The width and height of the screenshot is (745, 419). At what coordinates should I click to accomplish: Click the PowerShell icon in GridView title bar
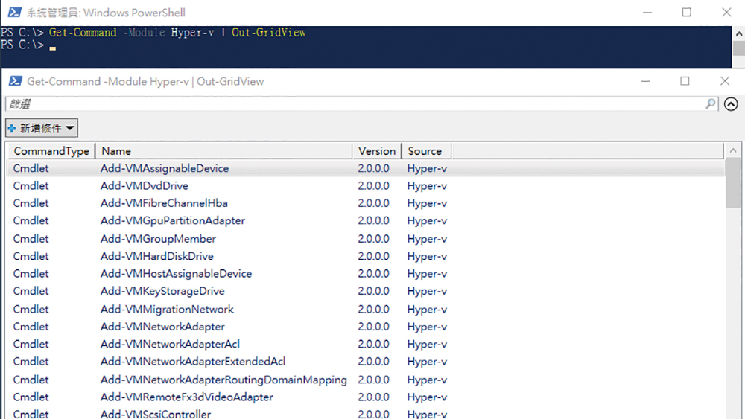click(x=15, y=81)
